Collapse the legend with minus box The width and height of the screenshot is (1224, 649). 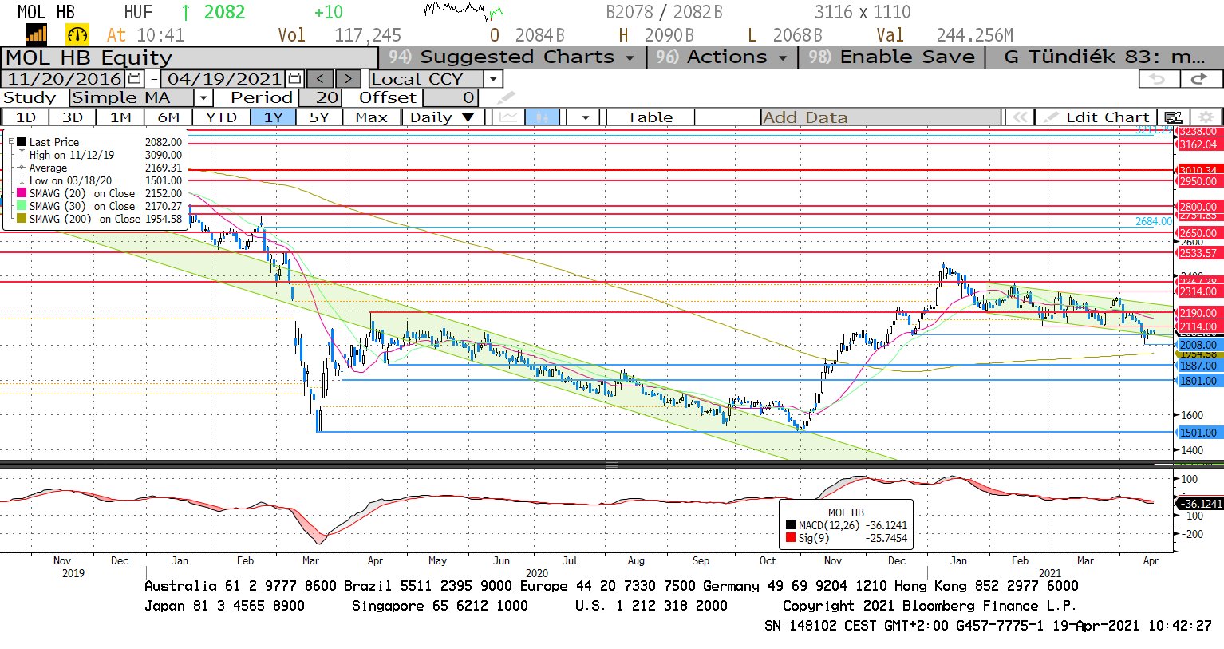12,142
